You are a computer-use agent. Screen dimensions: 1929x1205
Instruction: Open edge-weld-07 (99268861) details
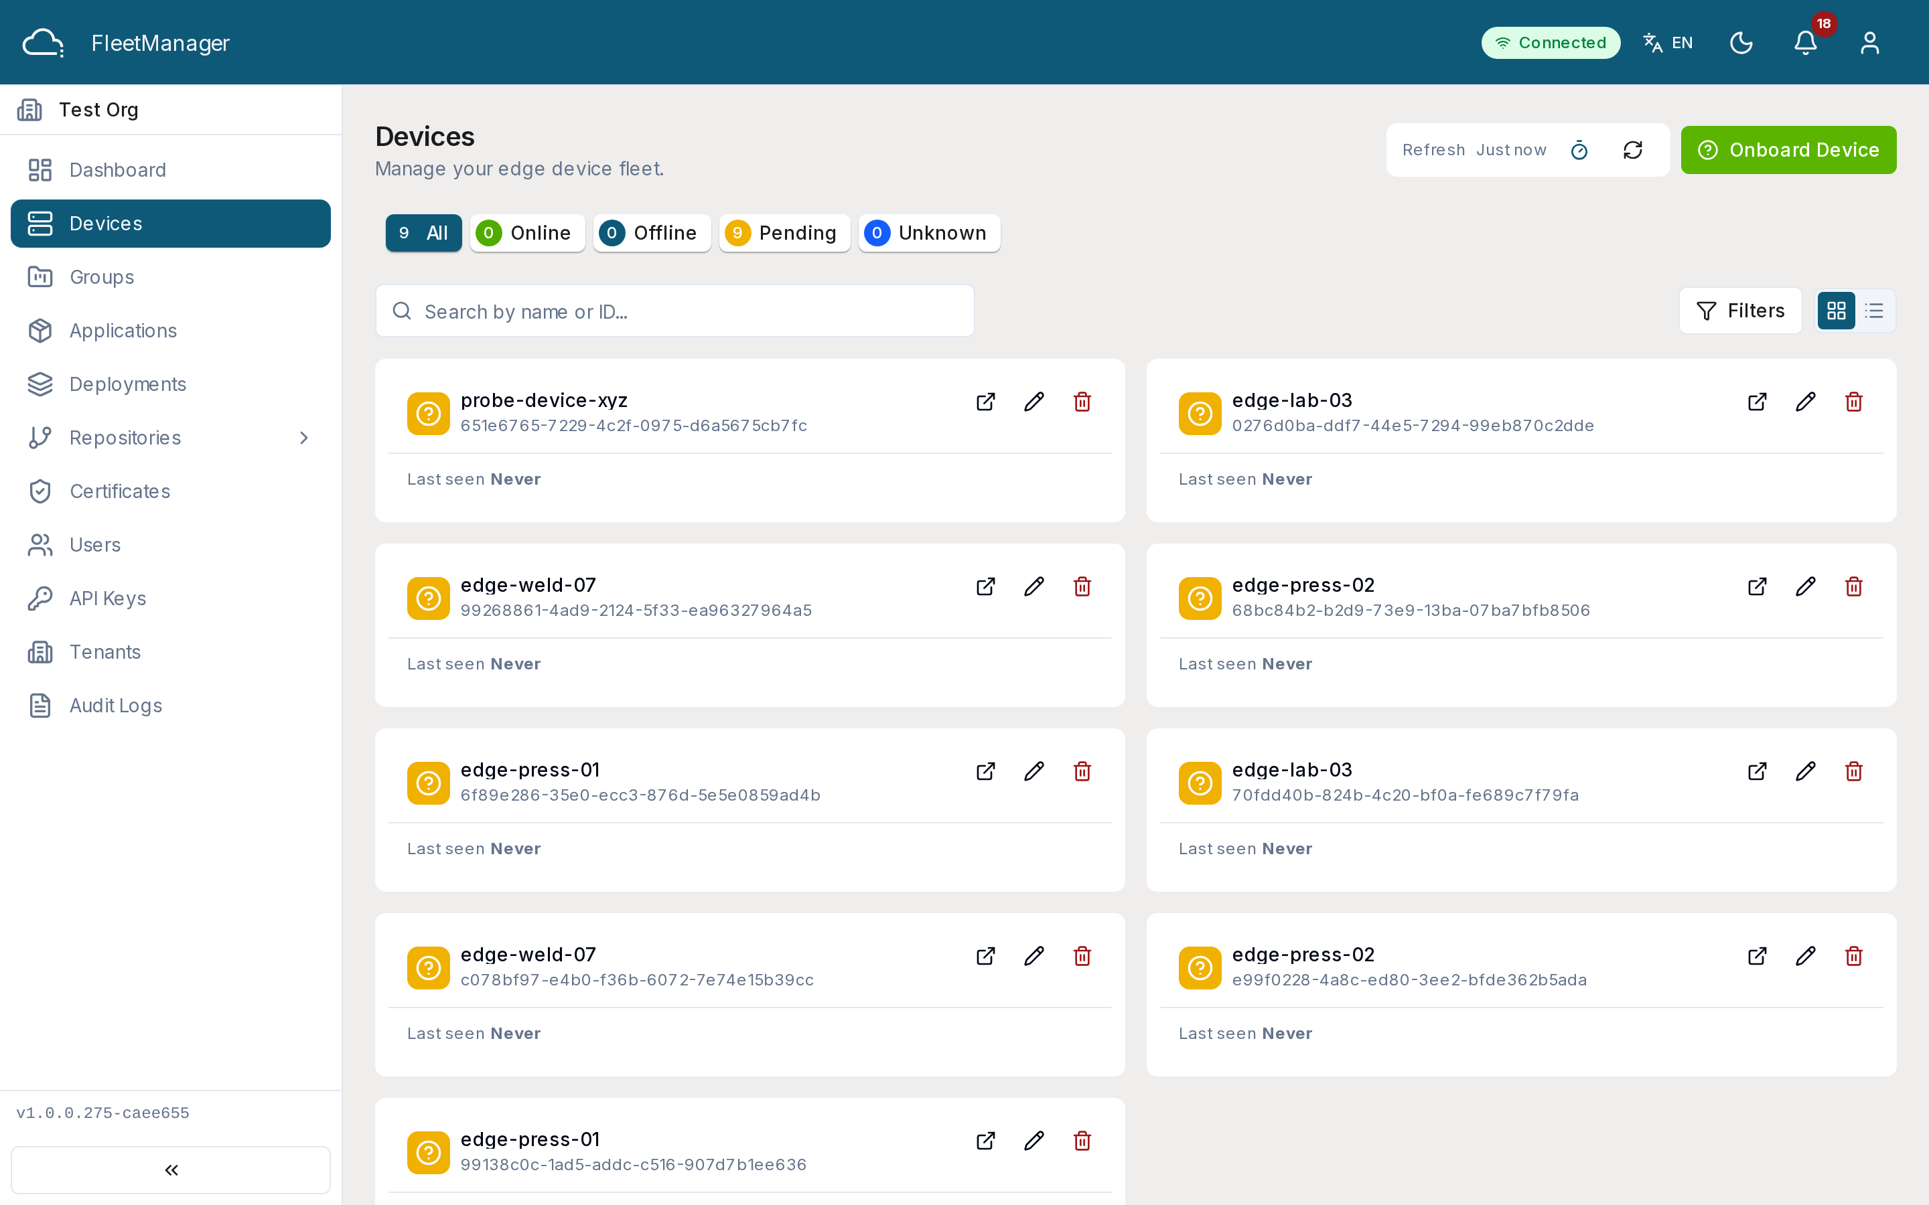point(985,586)
